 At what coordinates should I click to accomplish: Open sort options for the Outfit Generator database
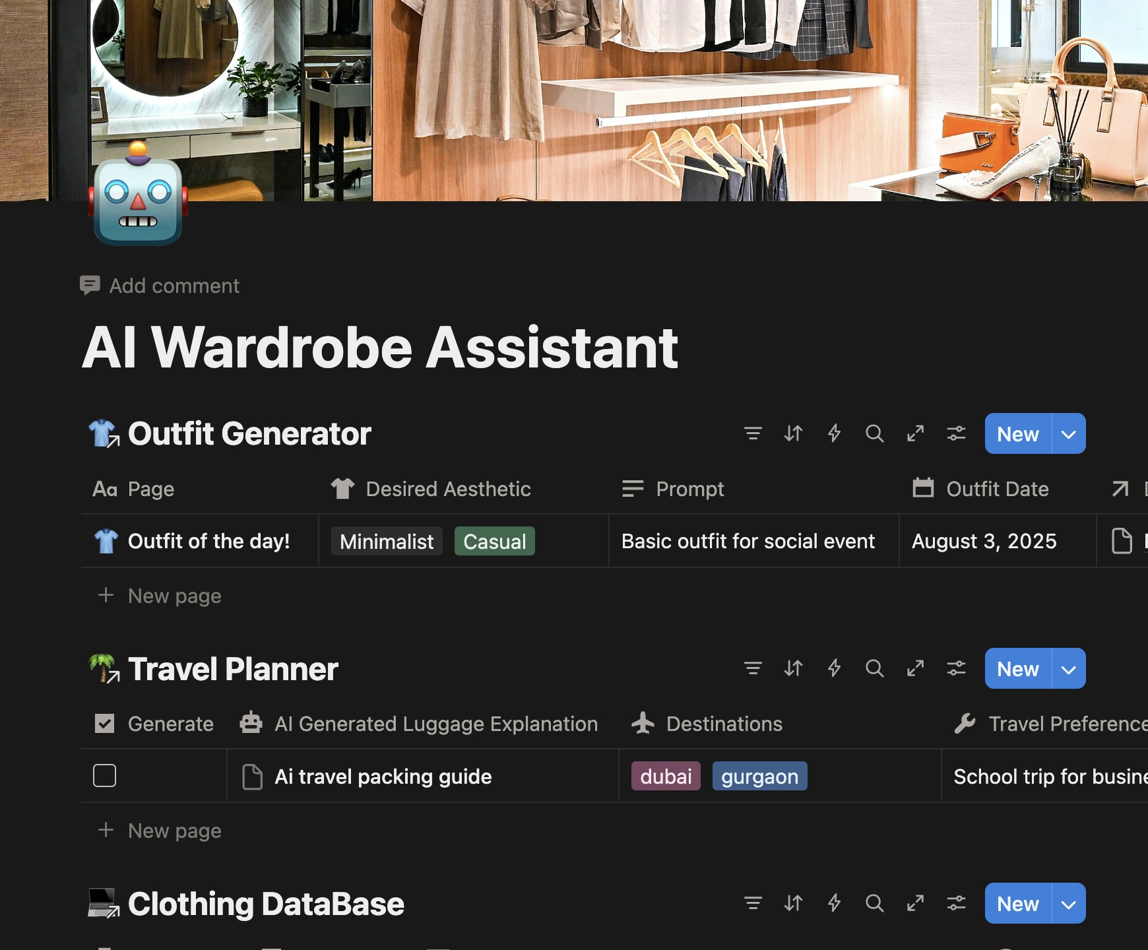(794, 433)
